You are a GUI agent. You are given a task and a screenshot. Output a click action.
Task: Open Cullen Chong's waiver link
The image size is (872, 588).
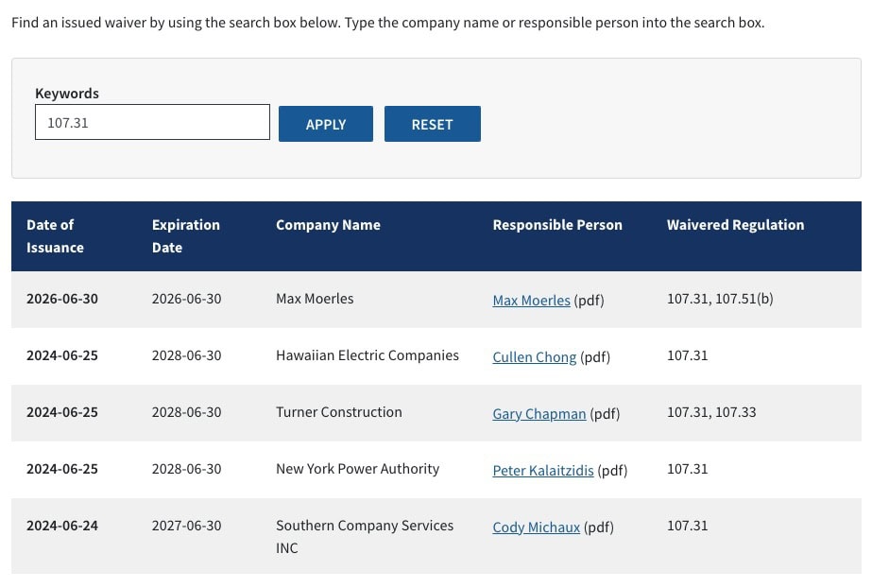pos(534,357)
